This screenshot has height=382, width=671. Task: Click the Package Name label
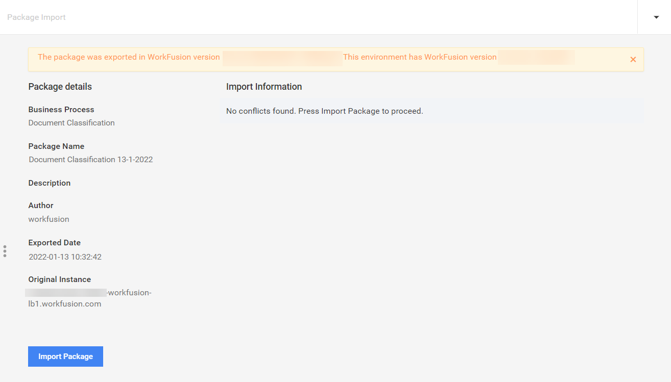pyautogui.click(x=56, y=146)
